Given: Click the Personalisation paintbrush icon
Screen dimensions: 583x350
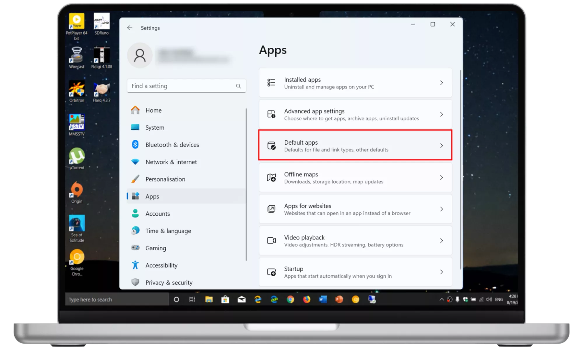Looking at the screenshot, I should pos(135,179).
